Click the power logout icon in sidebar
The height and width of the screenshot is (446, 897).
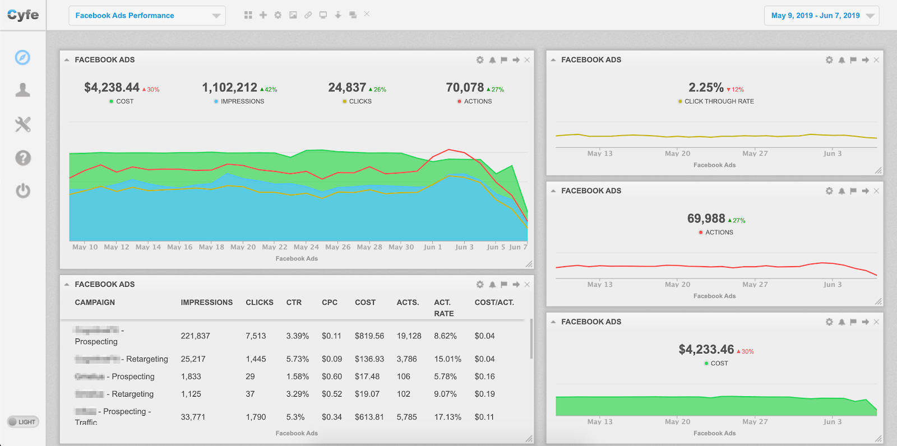[22, 191]
